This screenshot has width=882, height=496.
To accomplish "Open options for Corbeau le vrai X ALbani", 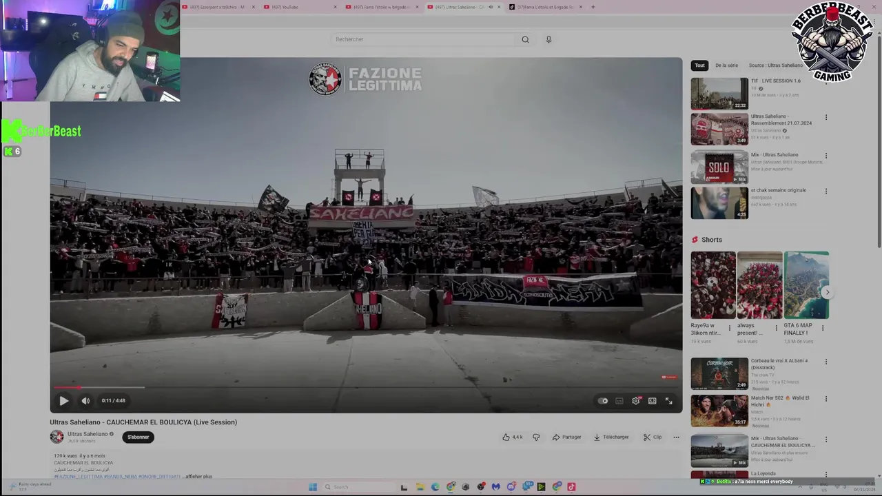I will pyautogui.click(x=826, y=362).
